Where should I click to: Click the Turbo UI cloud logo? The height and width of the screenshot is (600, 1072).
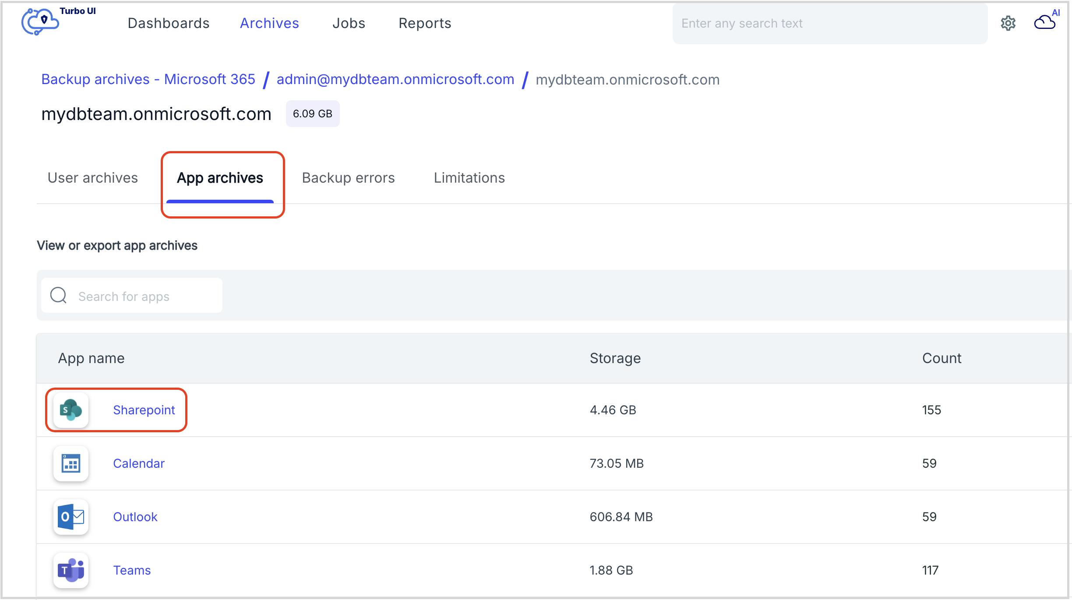pyautogui.click(x=40, y=21)
